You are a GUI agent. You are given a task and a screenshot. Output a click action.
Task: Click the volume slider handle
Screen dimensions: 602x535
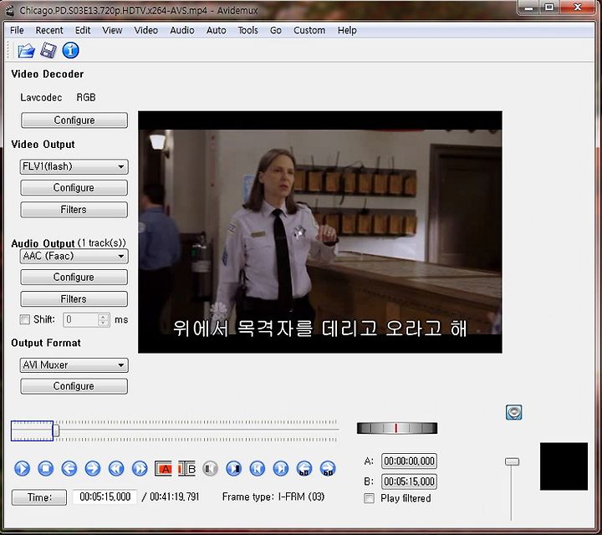click(x=512, y=461)
